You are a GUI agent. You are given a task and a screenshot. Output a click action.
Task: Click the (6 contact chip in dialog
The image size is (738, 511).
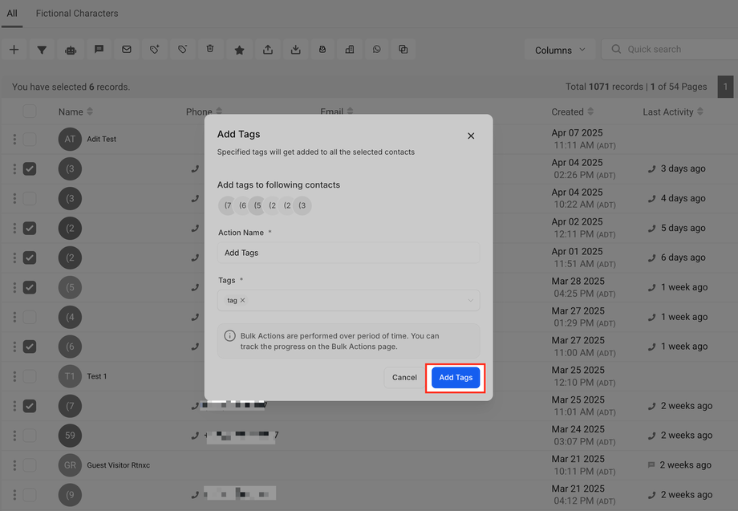pyautogui.click(x=242, y=205)
